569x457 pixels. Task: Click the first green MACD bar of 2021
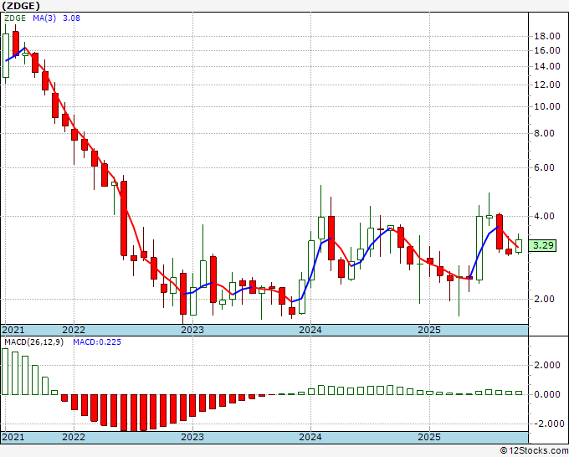point(5,372)
